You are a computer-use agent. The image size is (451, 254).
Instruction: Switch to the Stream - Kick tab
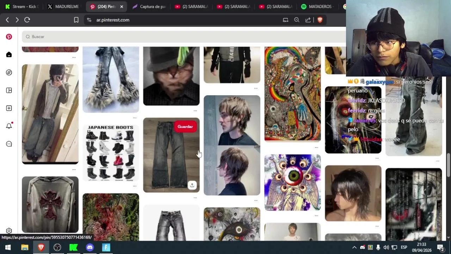point(22,6)
